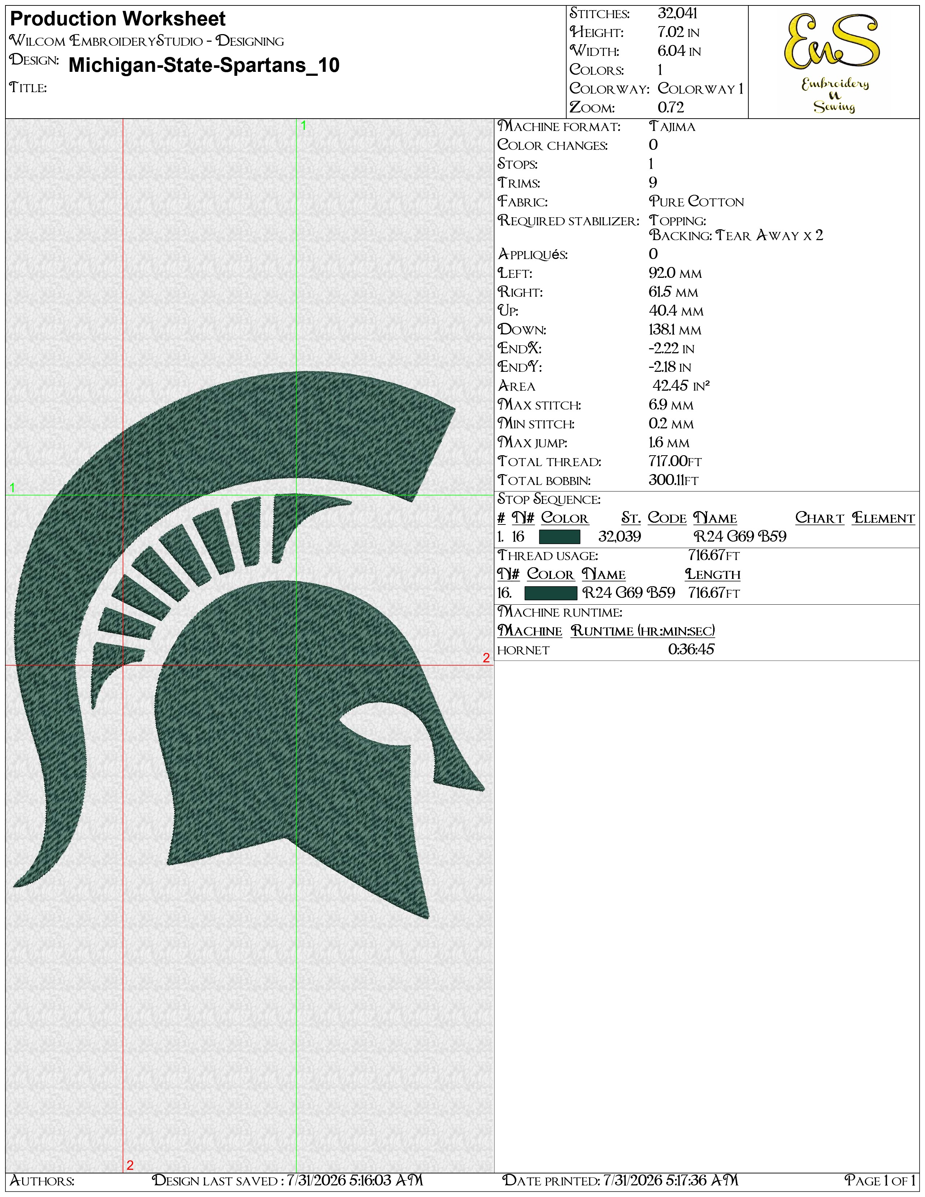Image resolution: width=925 pixels, height=1197 pixels.
Task: Click the min stitch value '0.2 mm'
Action: 671,424
